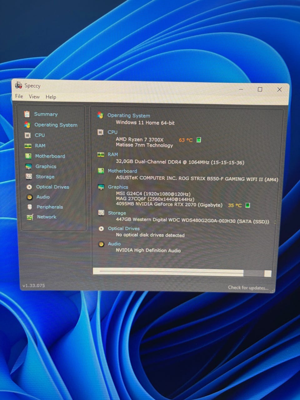Screen dimensions: 300x400
Task: Select Peripherals in the sidebar list
Action: [50, 207]
